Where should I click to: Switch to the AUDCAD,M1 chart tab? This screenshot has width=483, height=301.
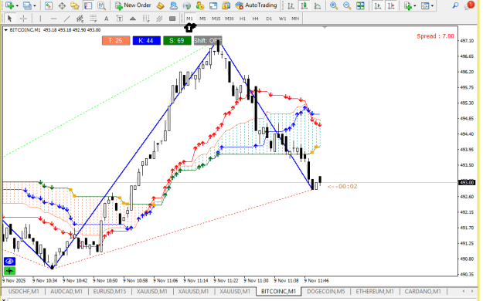[x=66, y=291]
